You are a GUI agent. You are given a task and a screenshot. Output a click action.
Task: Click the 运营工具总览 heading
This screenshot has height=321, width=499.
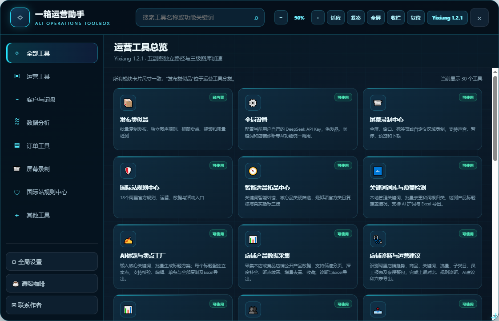pyautogui.click(x=141, y=48)
